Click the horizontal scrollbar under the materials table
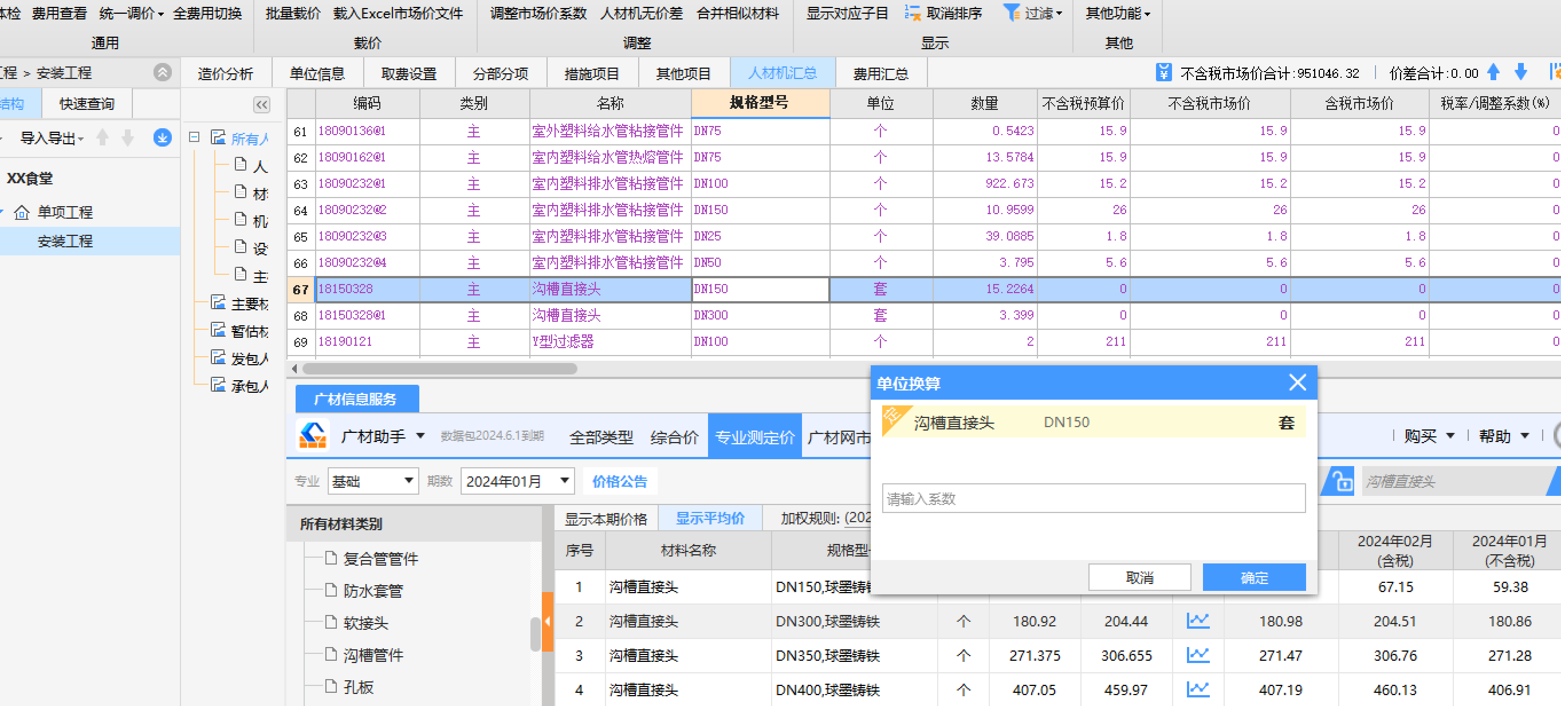The height and width of the screenshot is (706, 1561). pyautogui.click(x=439, y=368)
